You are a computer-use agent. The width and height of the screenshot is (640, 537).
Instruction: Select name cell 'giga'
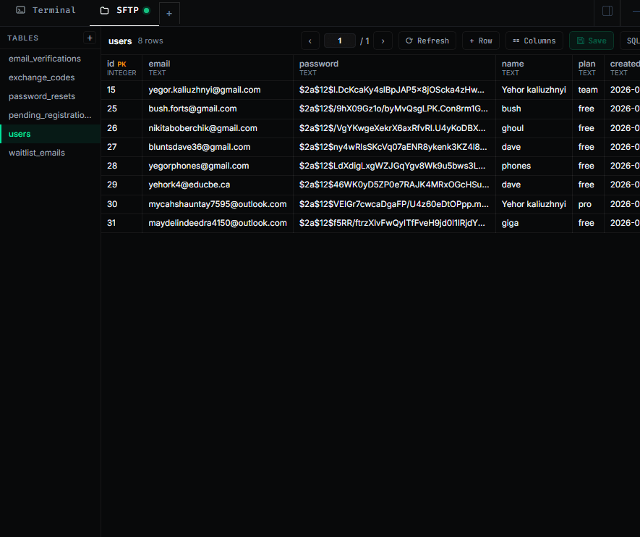[x=534, y=223]
